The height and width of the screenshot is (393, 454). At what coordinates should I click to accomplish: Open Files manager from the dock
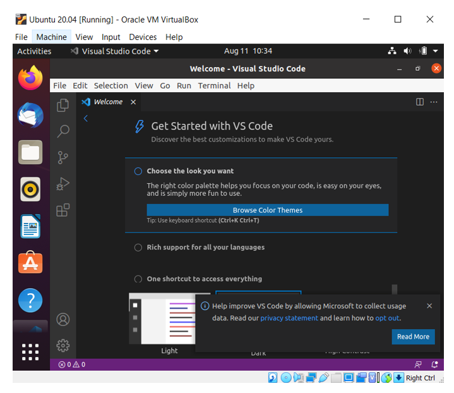pos(30,152)
